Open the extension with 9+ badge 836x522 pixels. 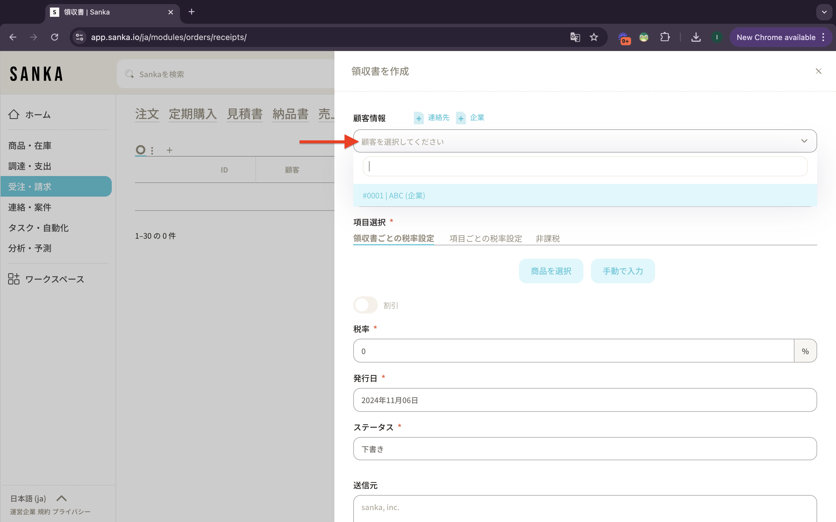coord(624,38)
